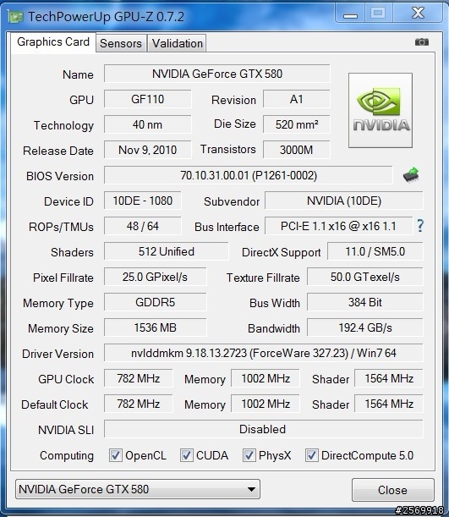Click the Bus Width field 384 Bit
This screenshot has width=449, height=517.
[x=365, y=302]
